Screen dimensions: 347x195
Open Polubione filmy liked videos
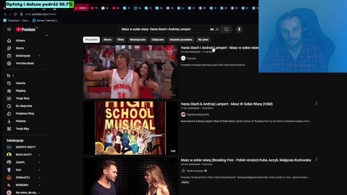(24, 113)
